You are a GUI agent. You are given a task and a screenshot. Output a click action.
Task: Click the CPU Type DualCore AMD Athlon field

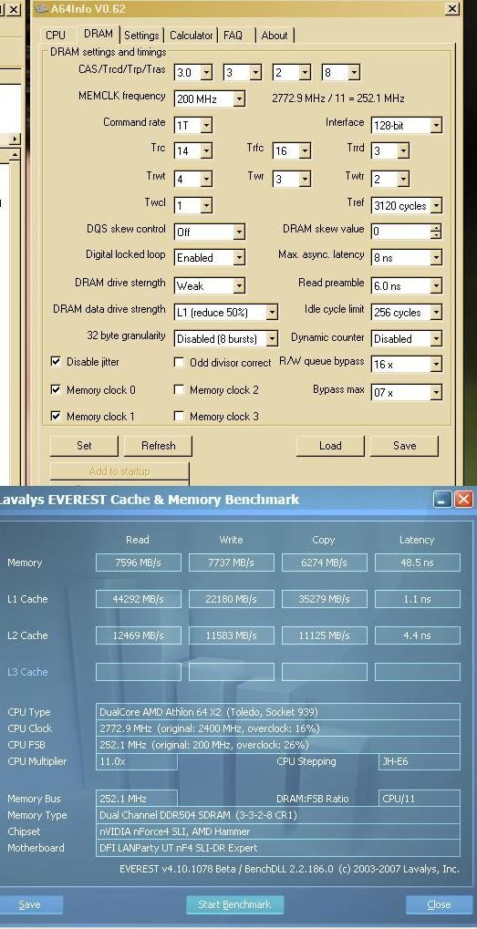pos(278,711)
